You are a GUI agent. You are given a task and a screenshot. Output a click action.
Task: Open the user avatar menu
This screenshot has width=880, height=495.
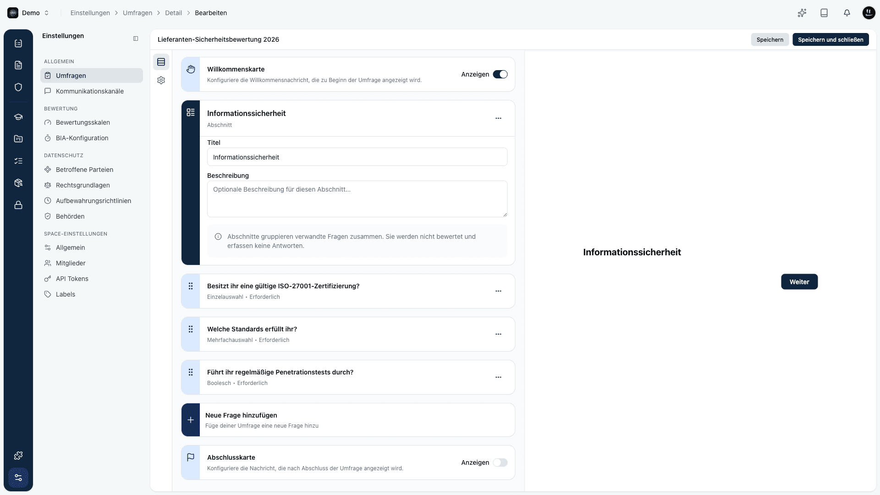coord(869,13)
